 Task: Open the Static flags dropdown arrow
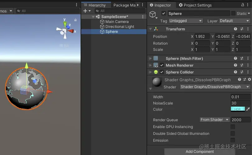pos(249,13)
